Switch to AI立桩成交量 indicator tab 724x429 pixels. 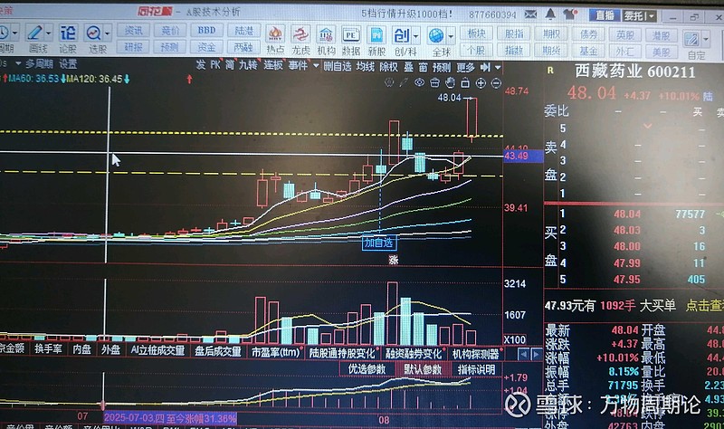tap(157, 350)
